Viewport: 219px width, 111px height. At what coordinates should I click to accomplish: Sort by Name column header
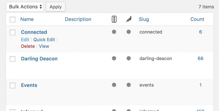(x=27, y=19)
